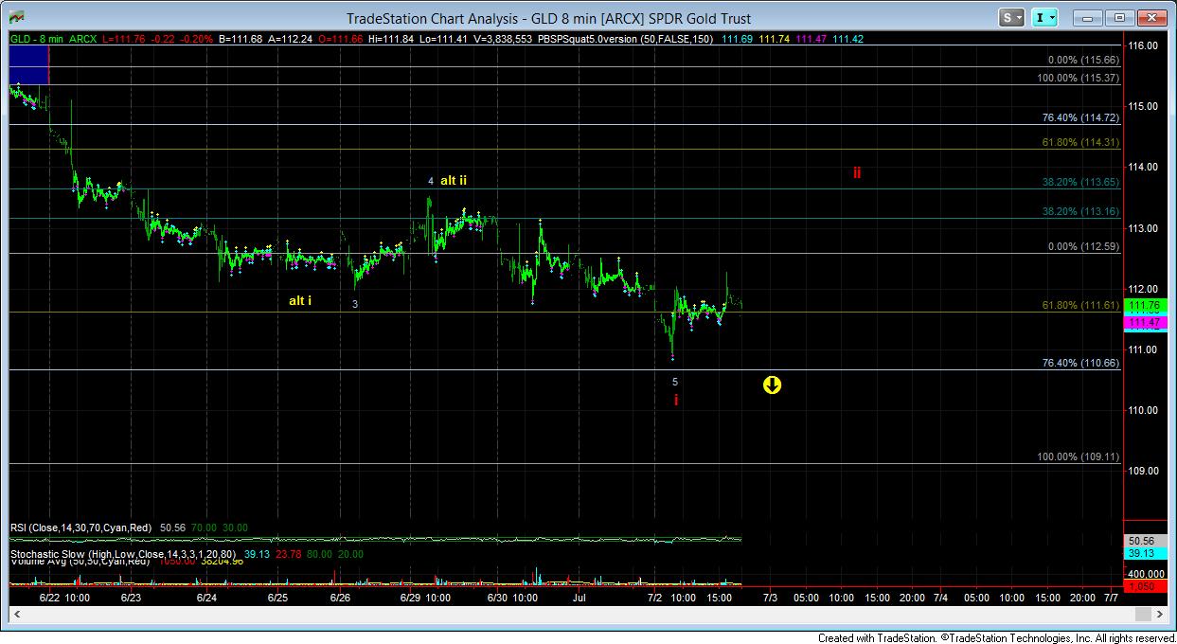Click the 113.00 price axis label
The width and height of the screenshot is (1177, 644).
(x=1143, y=228)
